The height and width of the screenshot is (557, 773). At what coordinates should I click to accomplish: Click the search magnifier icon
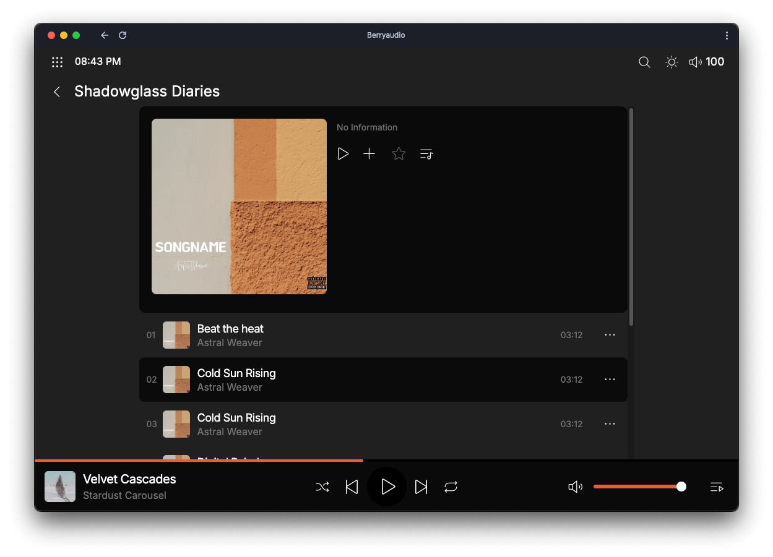coord(644,62)
